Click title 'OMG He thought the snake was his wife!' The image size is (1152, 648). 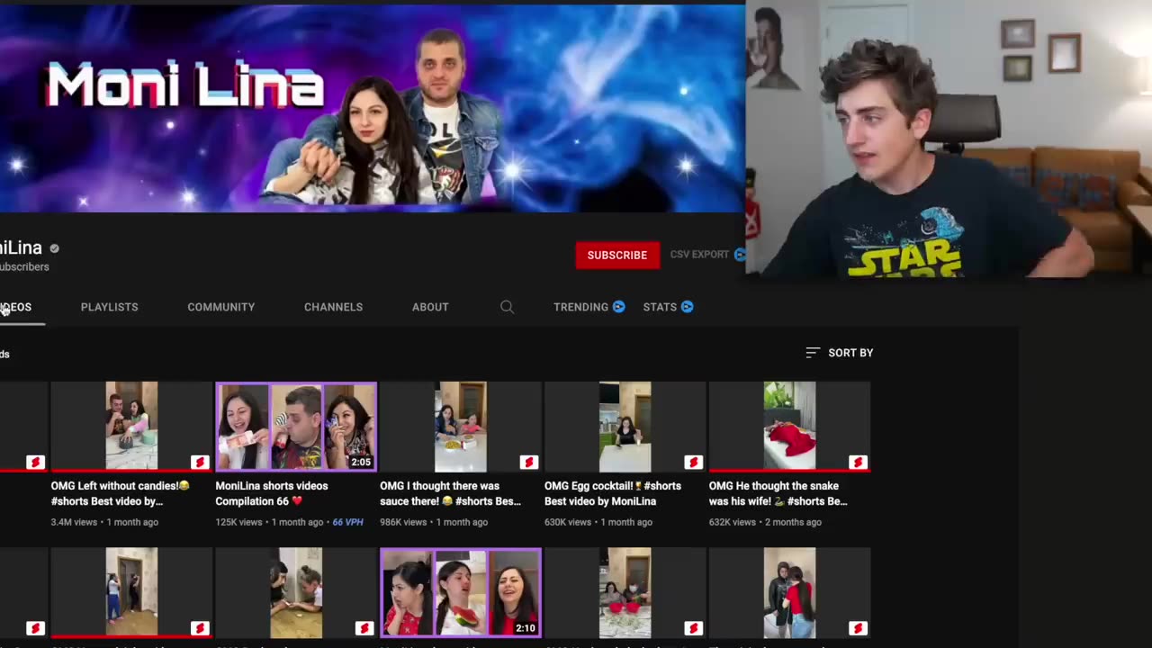pyautogui.click(x=778, y=493)
